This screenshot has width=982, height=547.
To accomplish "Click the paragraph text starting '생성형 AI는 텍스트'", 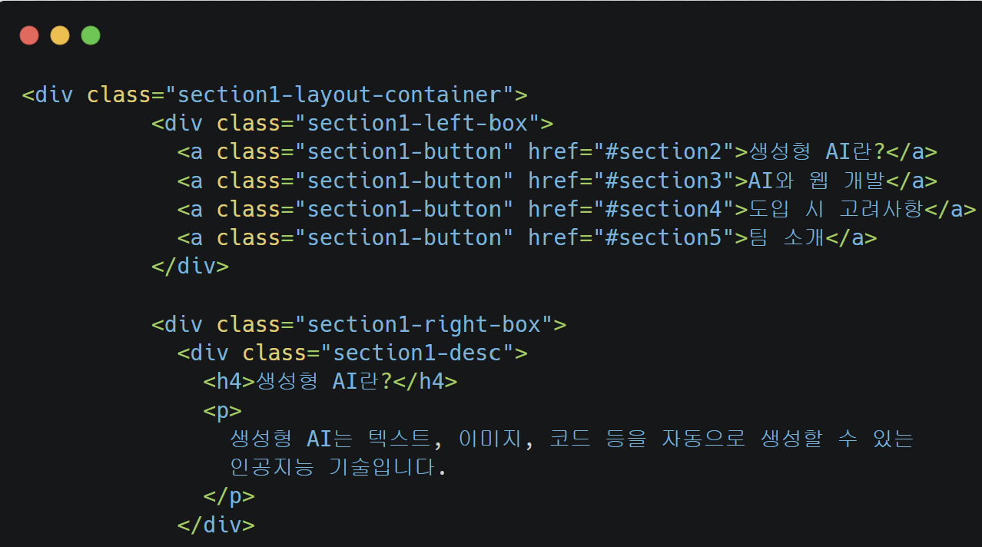I will [572, 439].
